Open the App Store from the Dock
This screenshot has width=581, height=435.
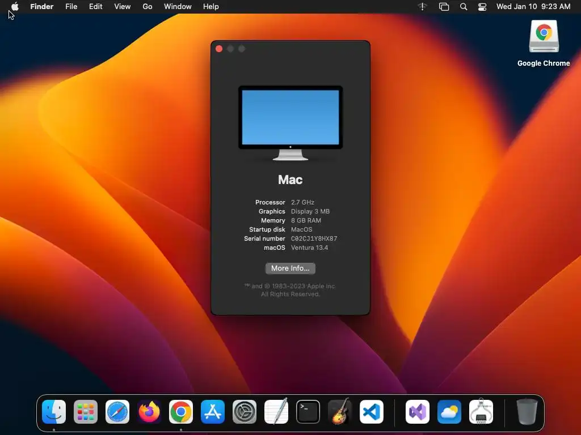click(x=213, y=412)
